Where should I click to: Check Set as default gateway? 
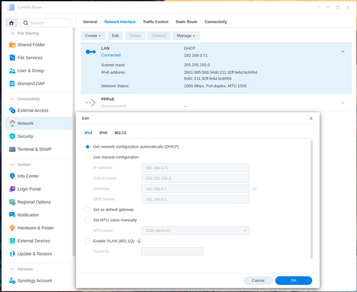[88, 209]
